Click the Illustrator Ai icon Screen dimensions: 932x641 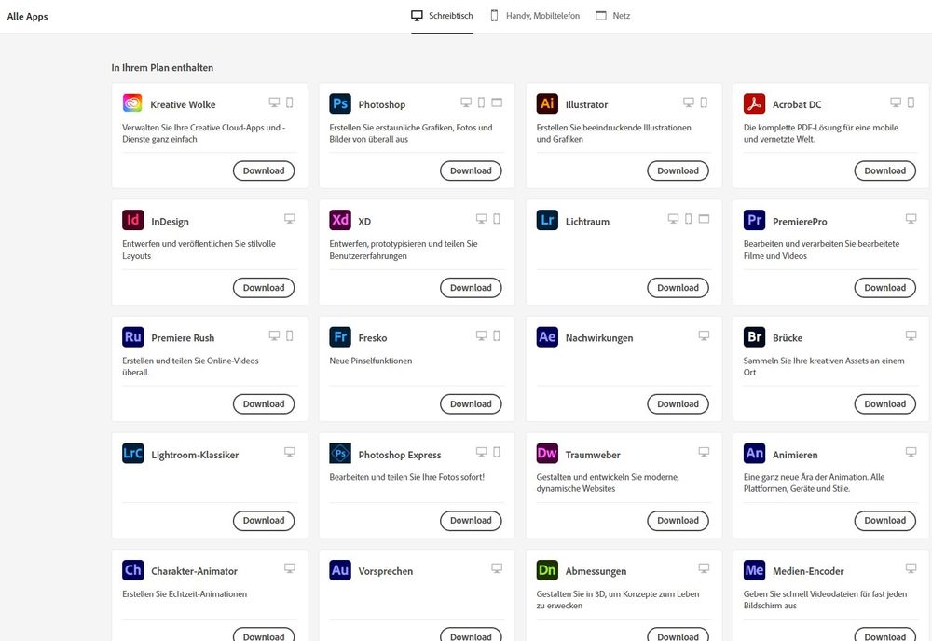pyautogui.click(x=547, y=103)
